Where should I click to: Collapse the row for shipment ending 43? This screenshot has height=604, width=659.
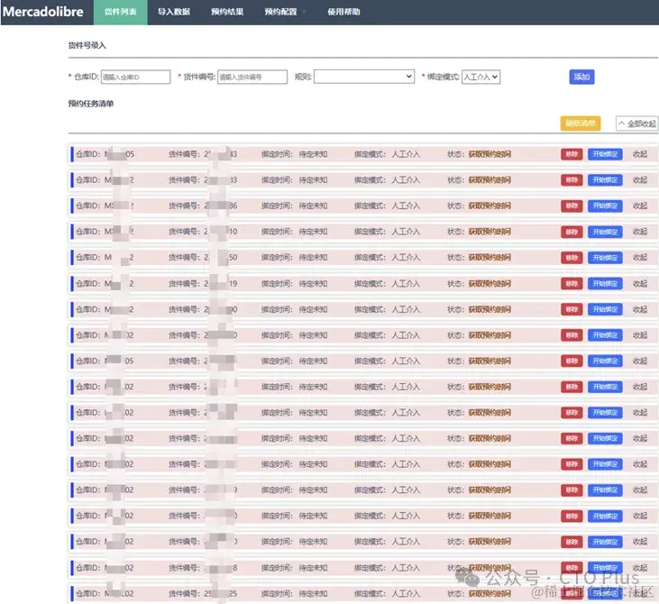pyautogui.click(x=640, y=154)
